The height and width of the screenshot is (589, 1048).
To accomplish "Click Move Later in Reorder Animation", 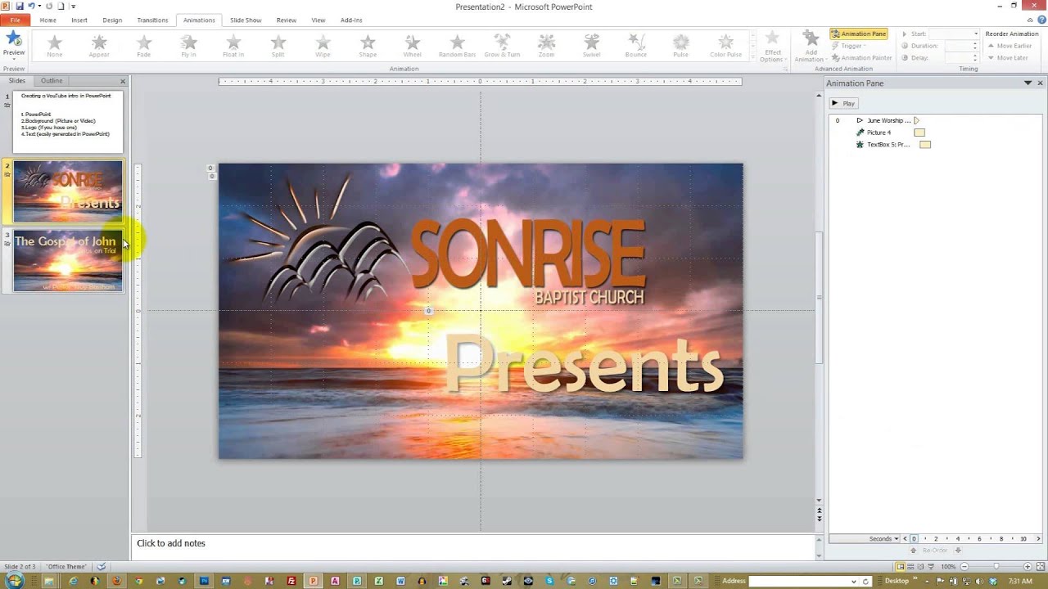I will point(1007,58).
